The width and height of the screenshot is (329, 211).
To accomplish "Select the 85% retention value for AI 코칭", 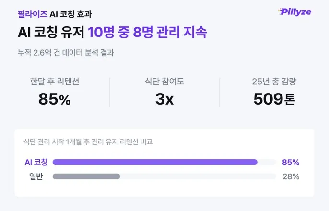I will coord(291,162).
